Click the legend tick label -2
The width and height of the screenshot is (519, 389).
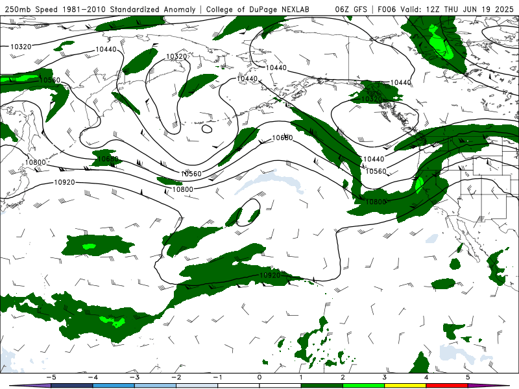pos(176,377)
